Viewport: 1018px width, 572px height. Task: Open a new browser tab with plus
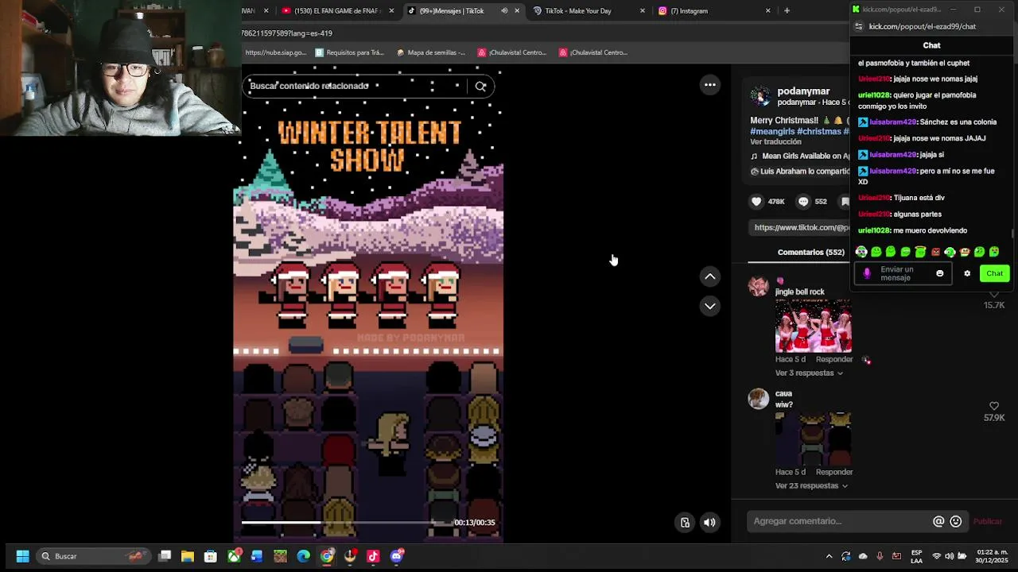tap(787, 11)
